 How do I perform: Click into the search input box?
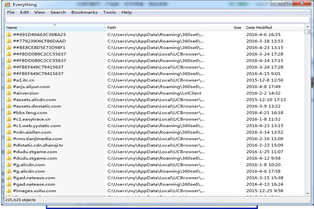157,19
